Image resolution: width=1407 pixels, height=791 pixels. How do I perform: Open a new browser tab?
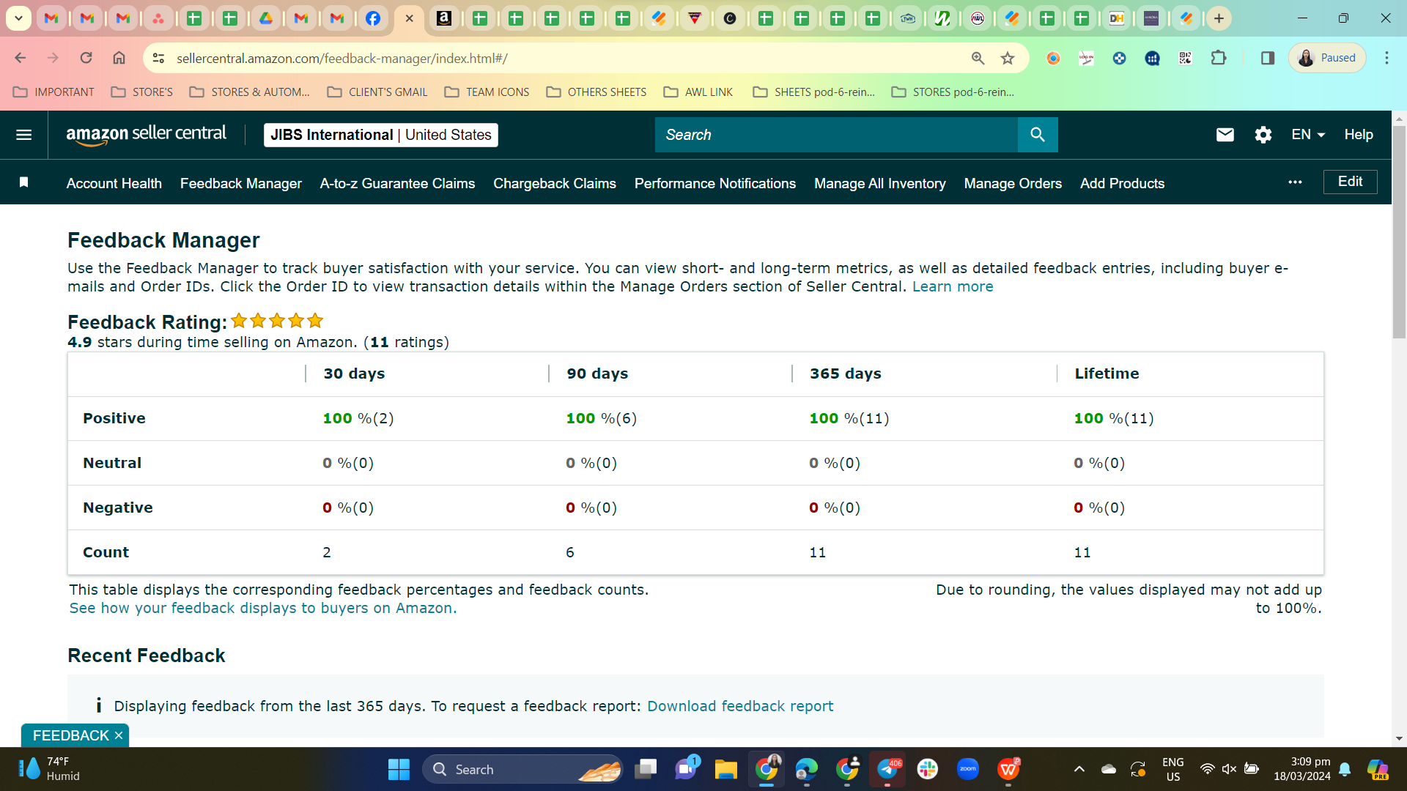coord(1219,18)
